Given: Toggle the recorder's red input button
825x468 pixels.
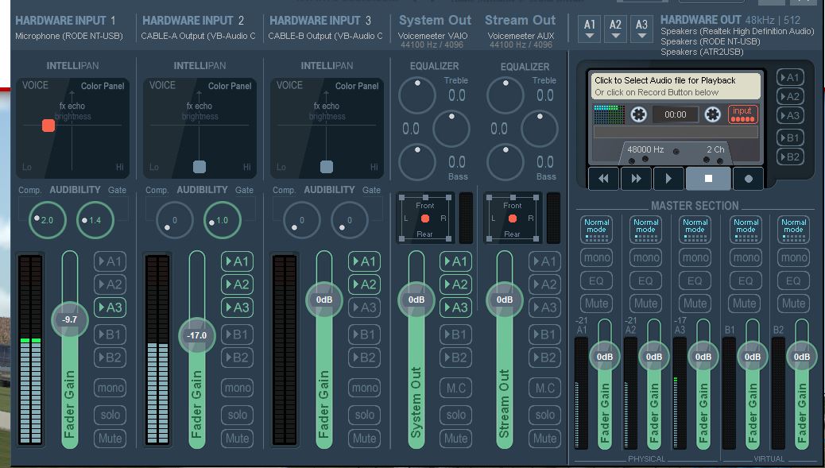Looking at the screenshot, I should 742,114.
